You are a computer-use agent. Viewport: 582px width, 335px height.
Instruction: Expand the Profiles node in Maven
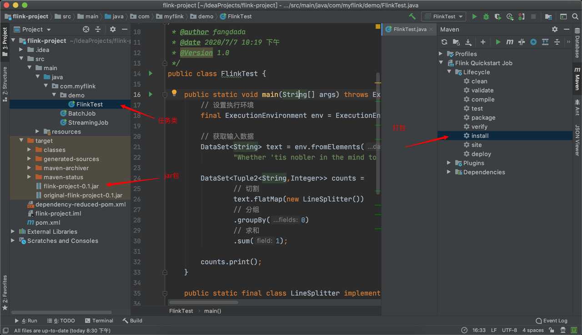pyautogui.click(x=441, y=54)
